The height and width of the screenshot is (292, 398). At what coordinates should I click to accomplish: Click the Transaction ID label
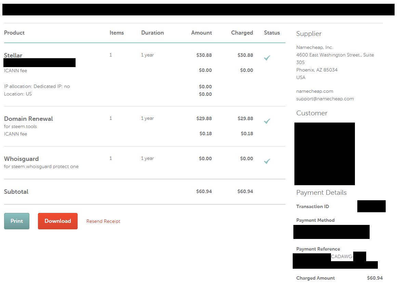[x=313, y=207]
